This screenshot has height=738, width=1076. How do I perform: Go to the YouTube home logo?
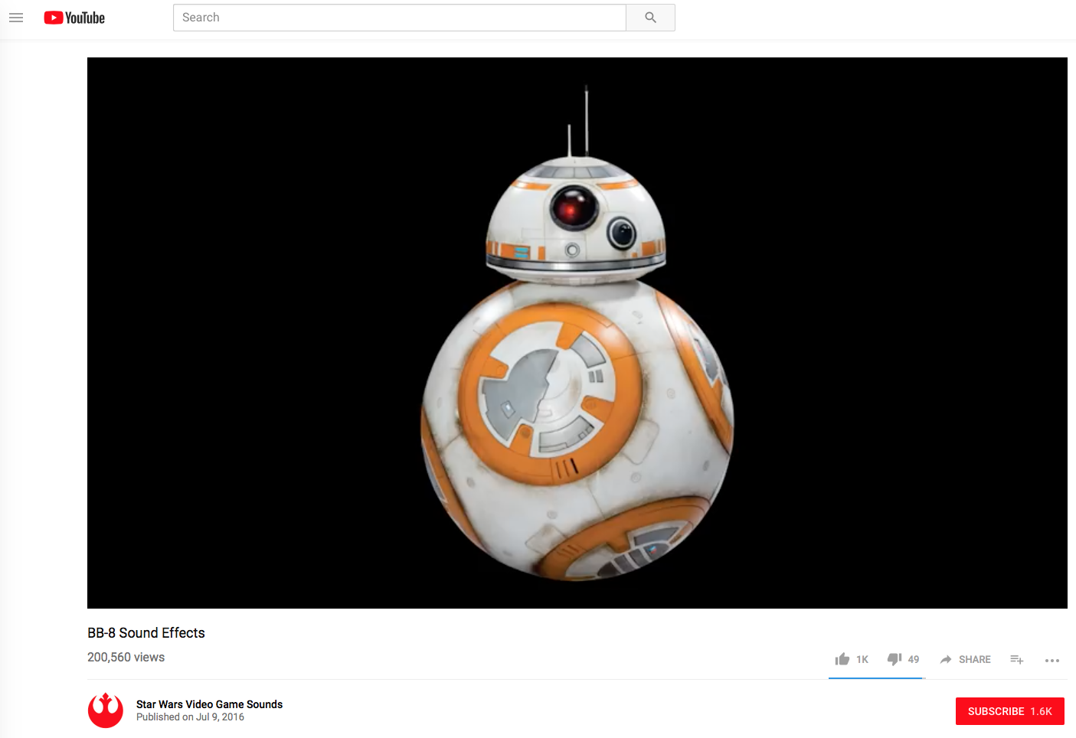coord(74,18)
